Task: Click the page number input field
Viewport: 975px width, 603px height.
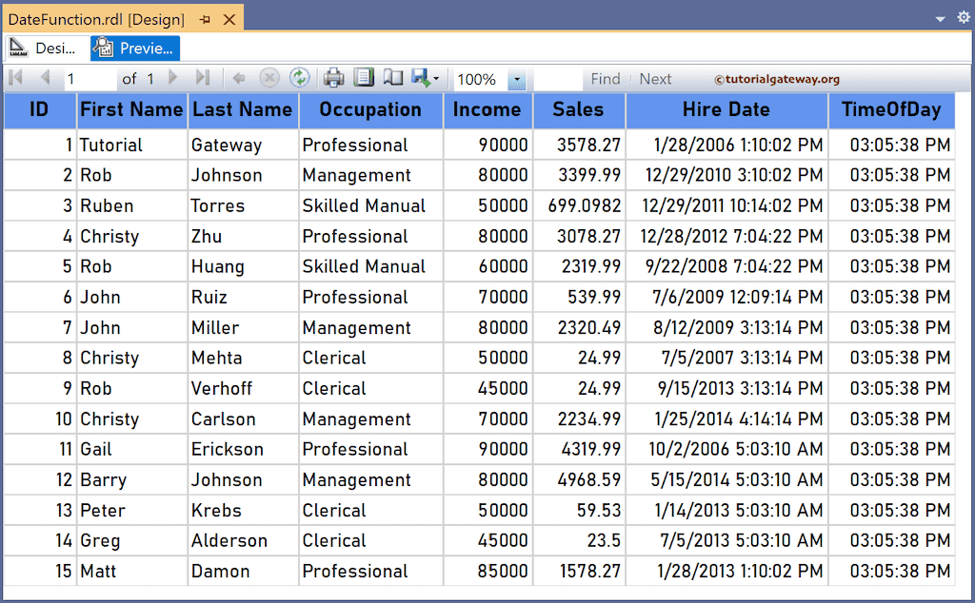Action: (90, 79)
